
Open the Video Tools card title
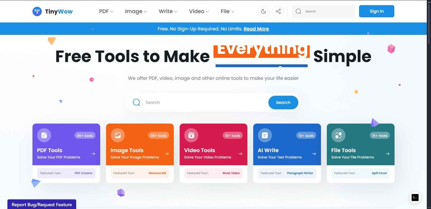200,150
